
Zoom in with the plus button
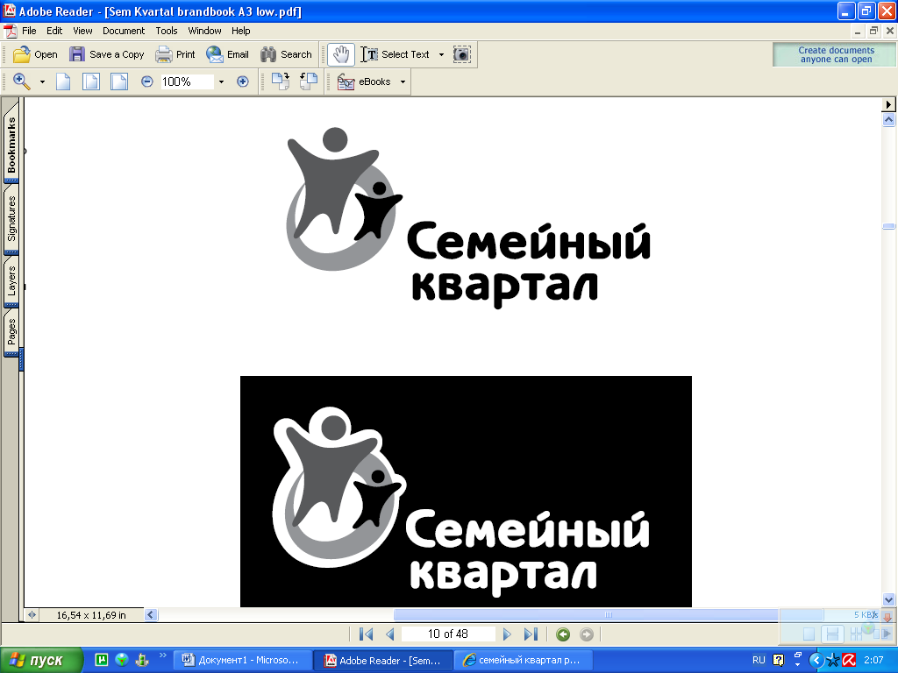(243, 81)
